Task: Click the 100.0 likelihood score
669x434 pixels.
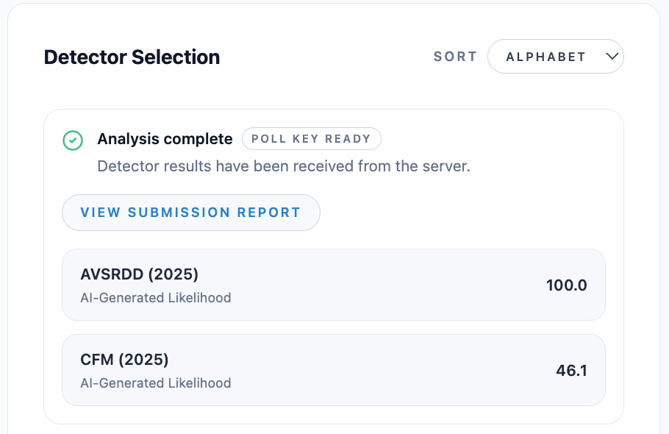Action: (566, 285)
